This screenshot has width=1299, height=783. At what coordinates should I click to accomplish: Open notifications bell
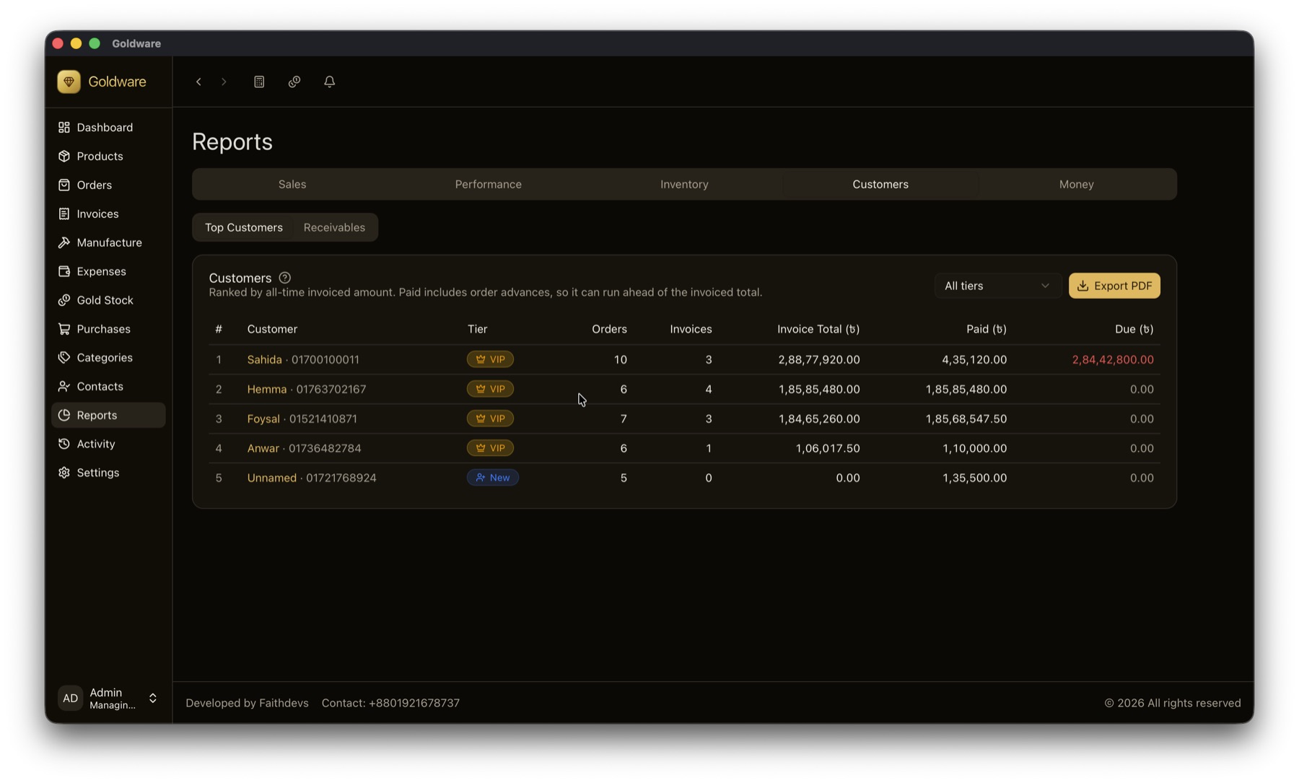(329, 82)
